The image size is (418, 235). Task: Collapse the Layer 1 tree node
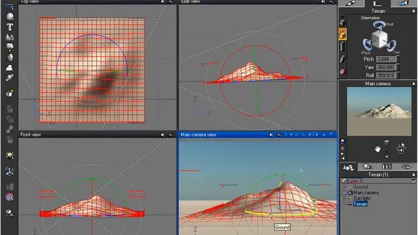pyautogui.click(x=344, y=181)
